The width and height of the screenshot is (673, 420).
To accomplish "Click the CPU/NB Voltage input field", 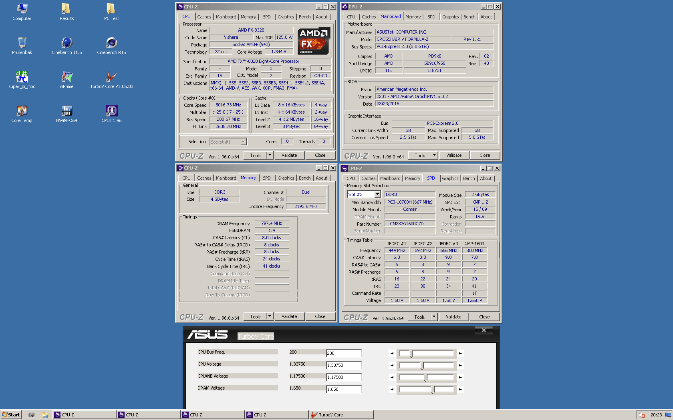I will pos(344,377).
